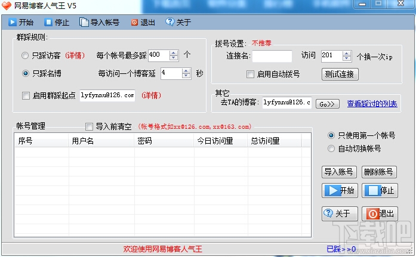Enable the 启用群踩起点 checkbox
Screen dimensions: 416x257
26,95
